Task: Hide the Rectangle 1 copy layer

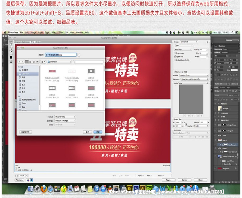Action: point(215,125)
